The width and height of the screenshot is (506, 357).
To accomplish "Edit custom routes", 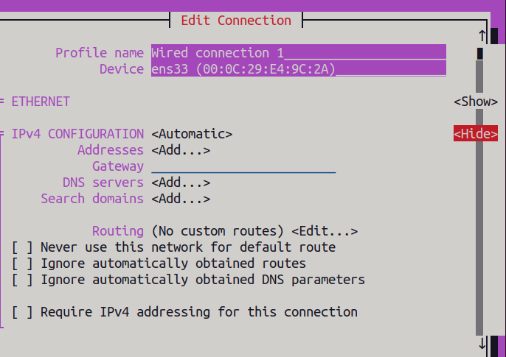I will point(325,231).
